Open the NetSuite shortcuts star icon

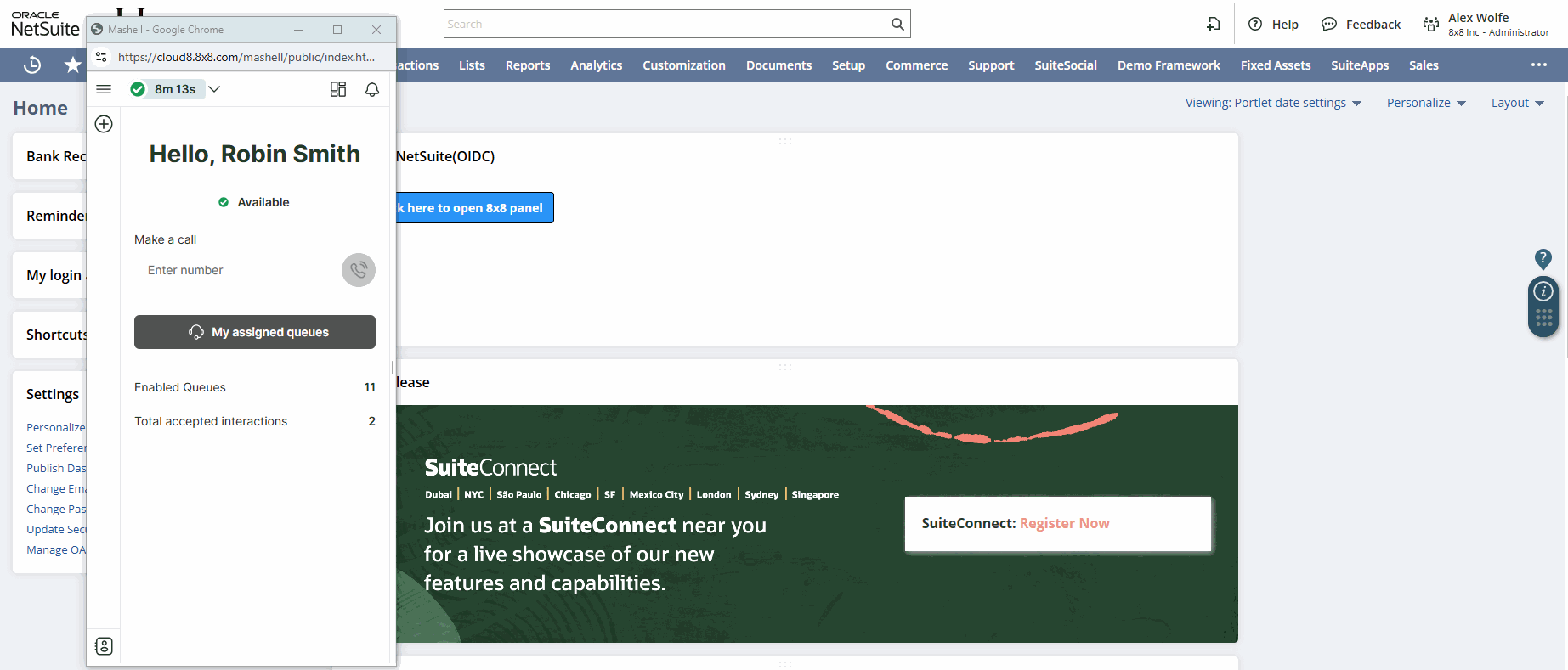click(73, 65)
